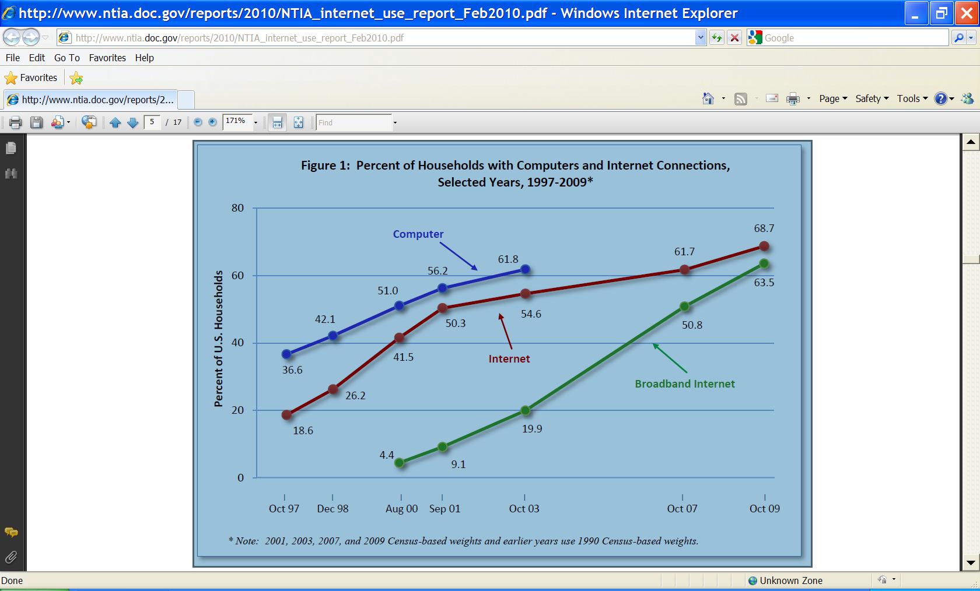The image size is (980, 591).
Task: Click the Unknown Zone status indicator
Action: point(786,581)
